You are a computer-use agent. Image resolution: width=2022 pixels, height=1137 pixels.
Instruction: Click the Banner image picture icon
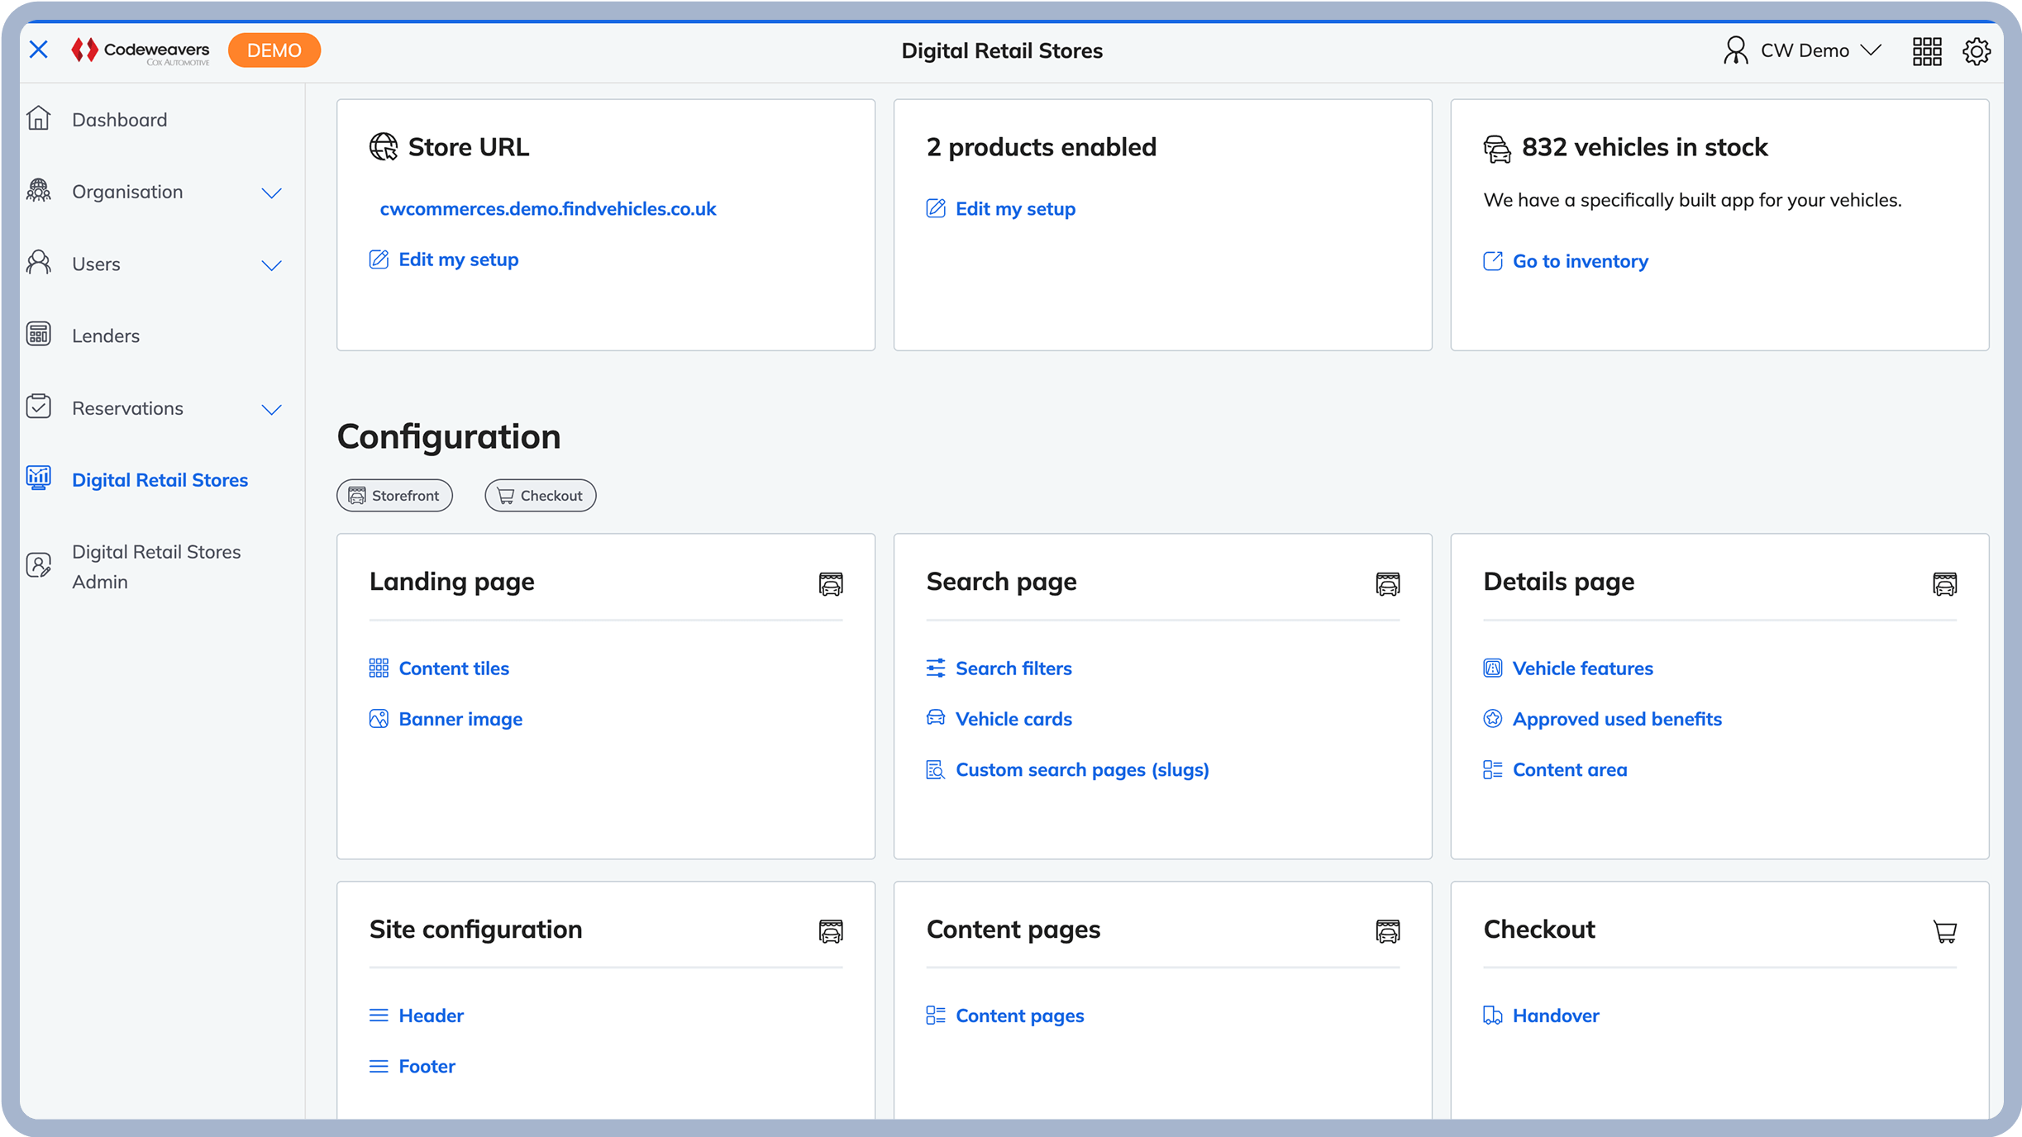tap(379, 719)
